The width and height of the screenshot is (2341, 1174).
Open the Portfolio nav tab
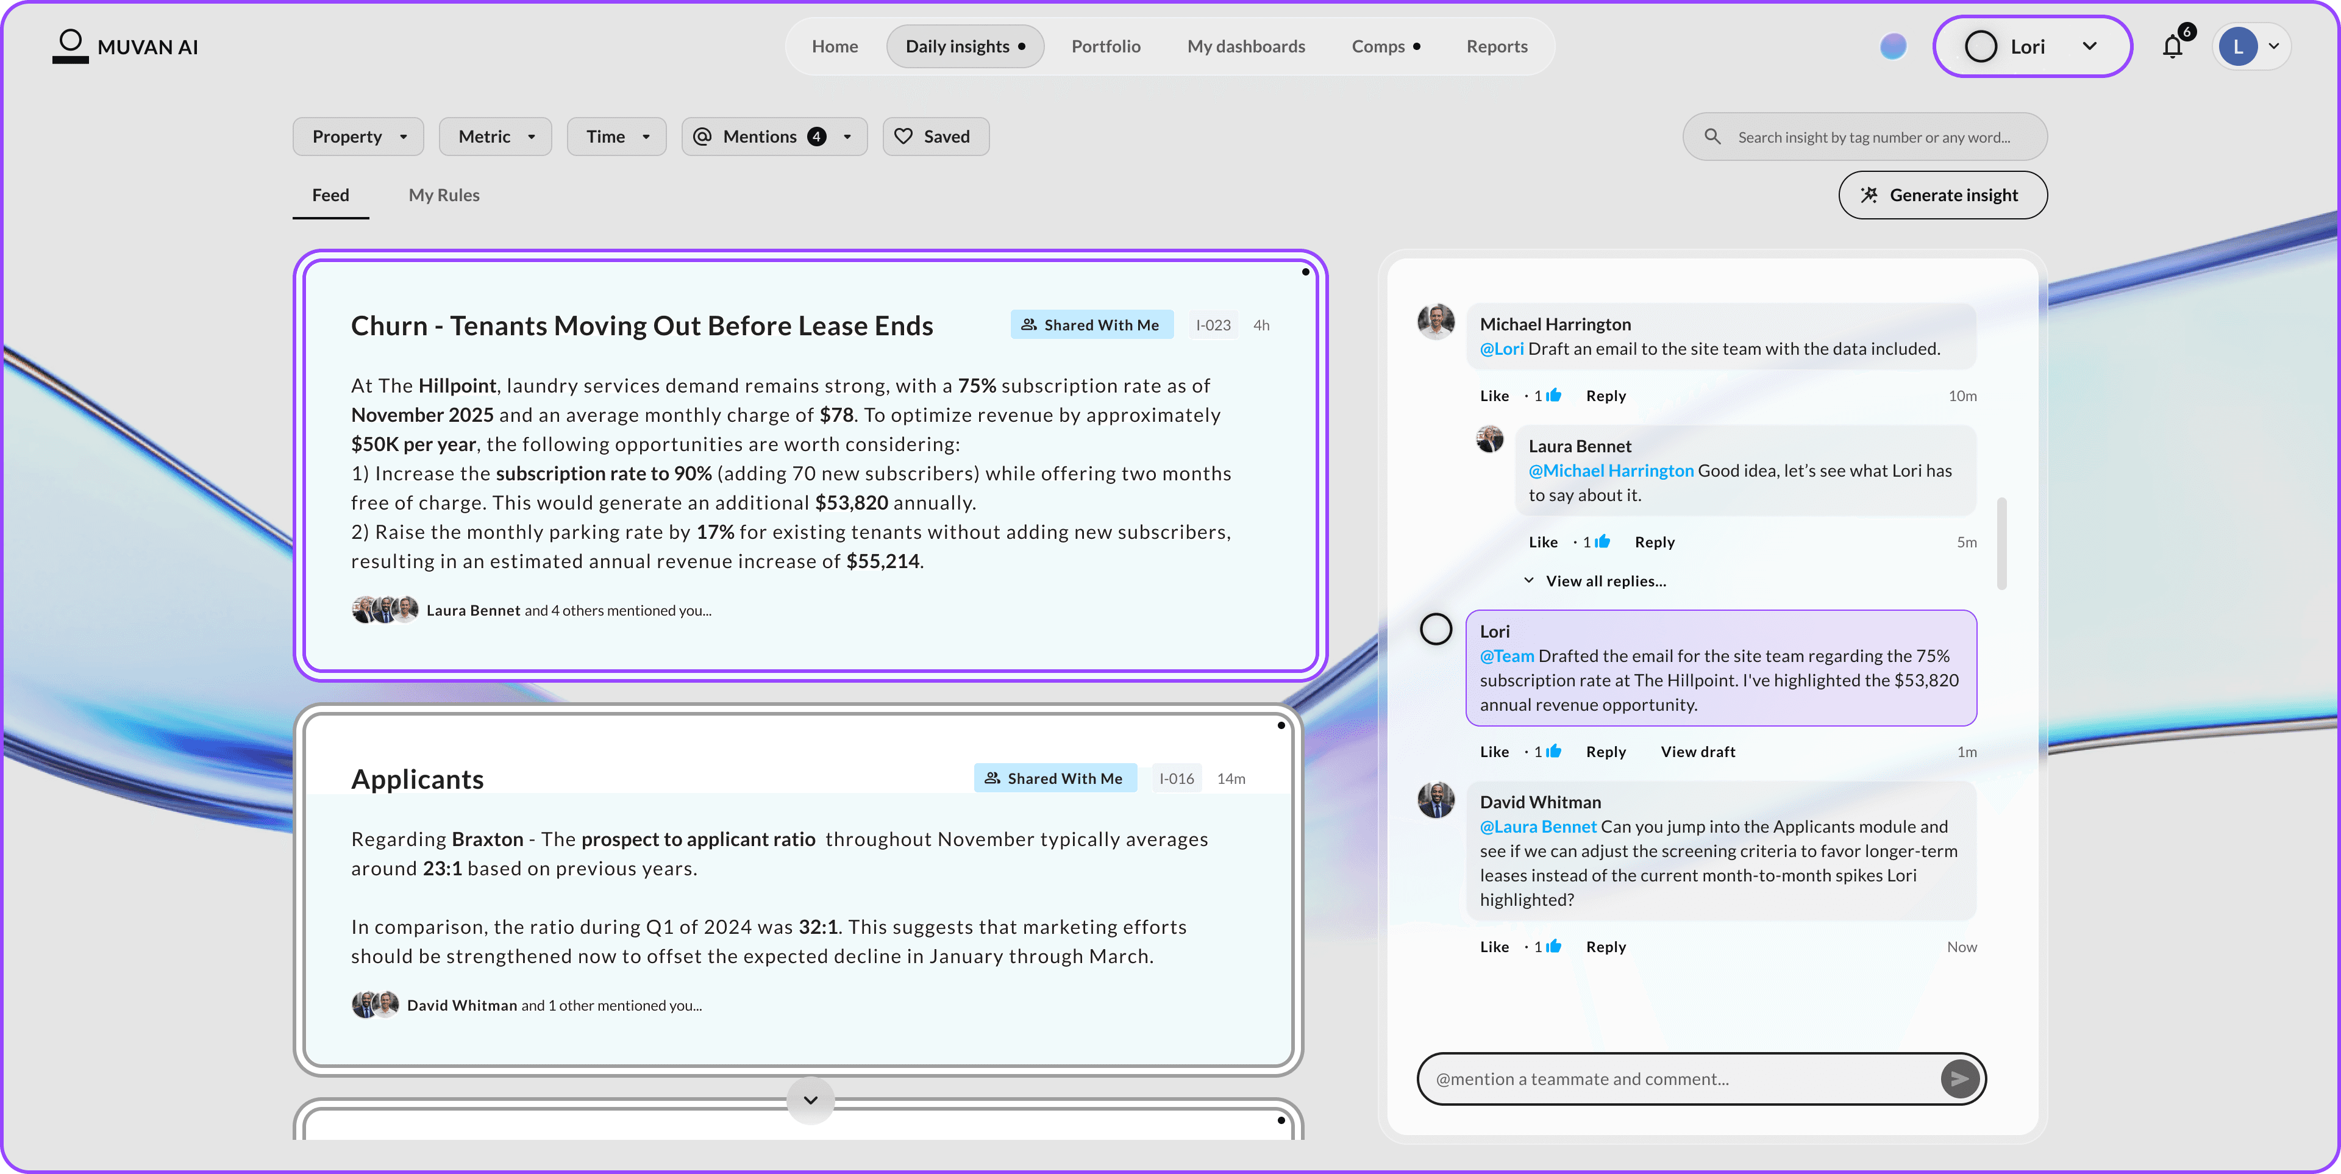click(1105, 46)
